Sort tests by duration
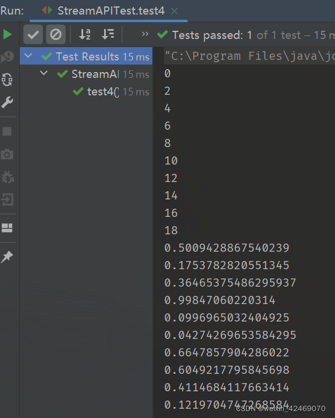Viewport: 335px width, 418px height. pos(108,34)
